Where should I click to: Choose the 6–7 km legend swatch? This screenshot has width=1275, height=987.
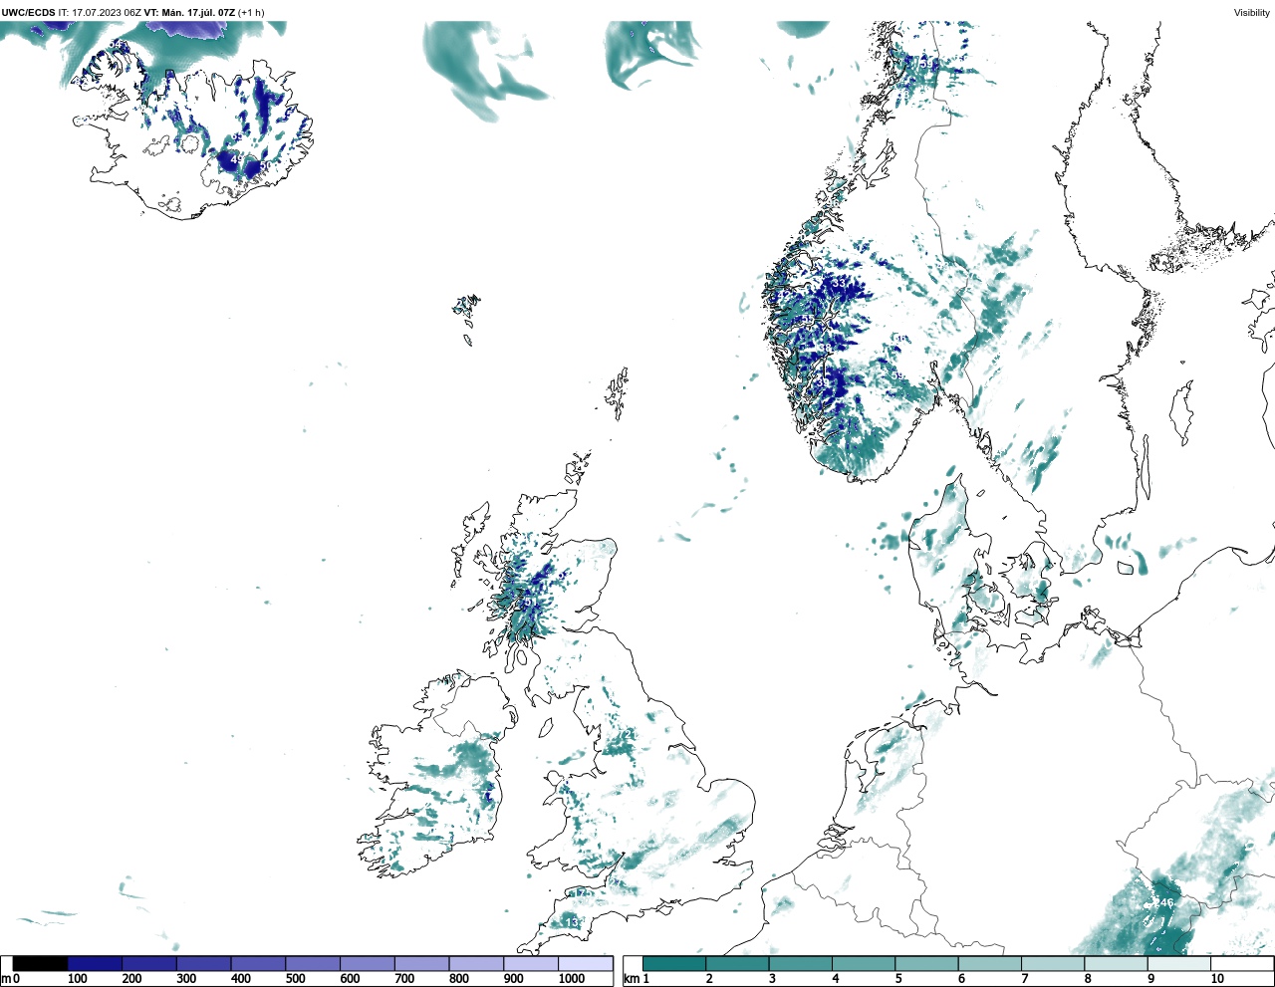(x=990, y=963)
